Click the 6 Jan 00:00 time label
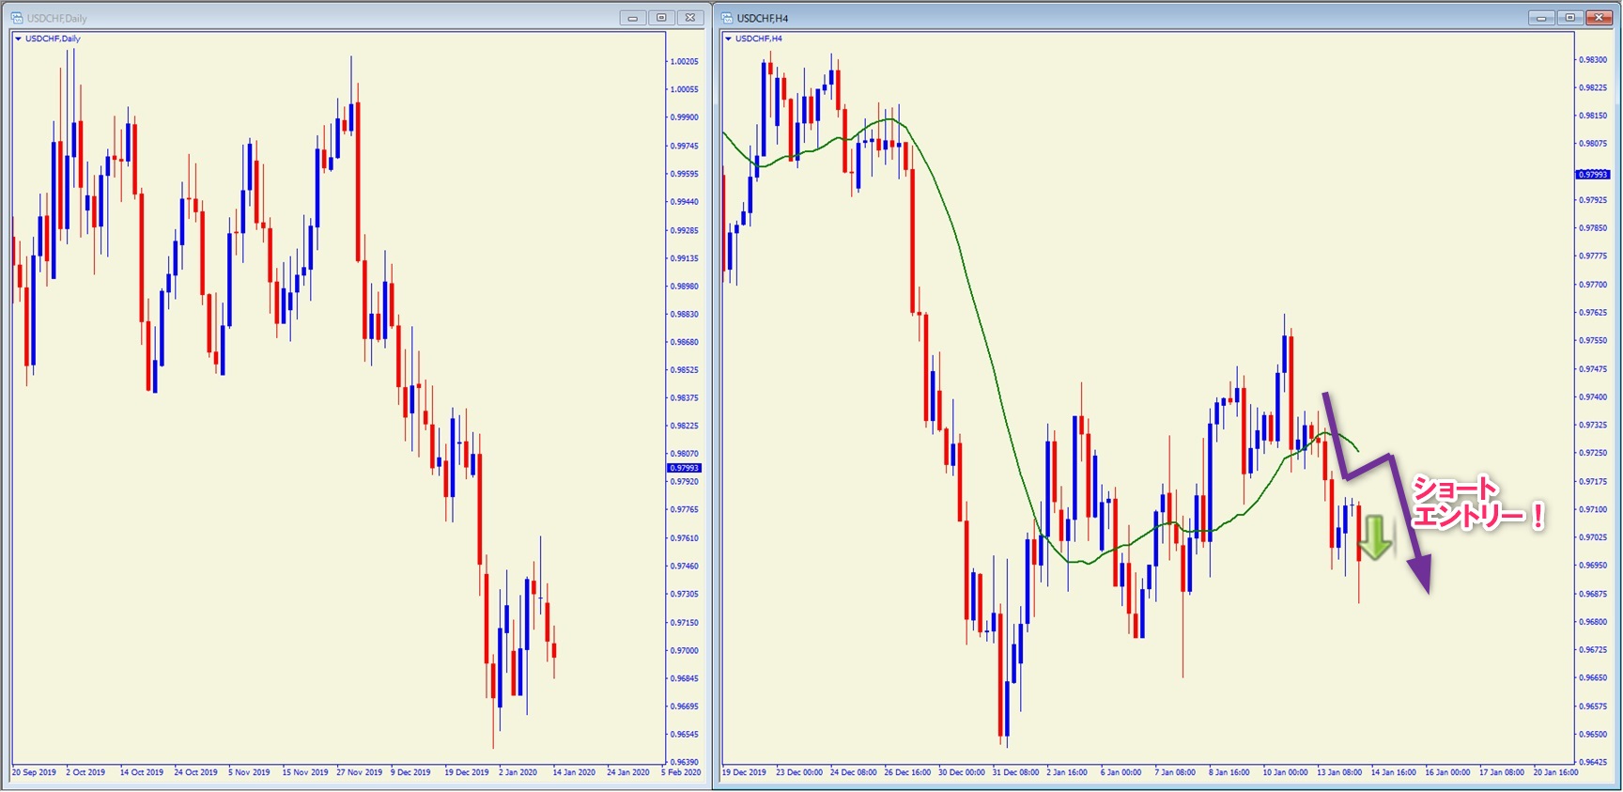 click(x=1121, y=772)
